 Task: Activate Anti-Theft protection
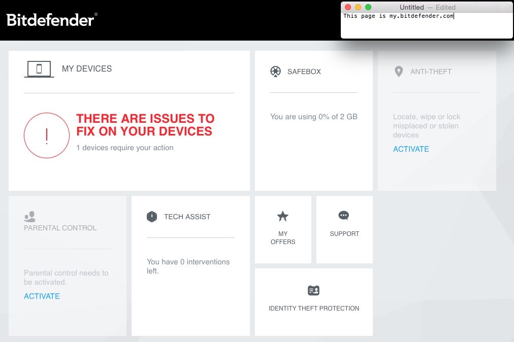pyautogui.click(x=411, y=149)
